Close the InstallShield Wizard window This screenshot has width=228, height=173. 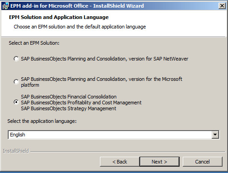(x=222, y=6)
